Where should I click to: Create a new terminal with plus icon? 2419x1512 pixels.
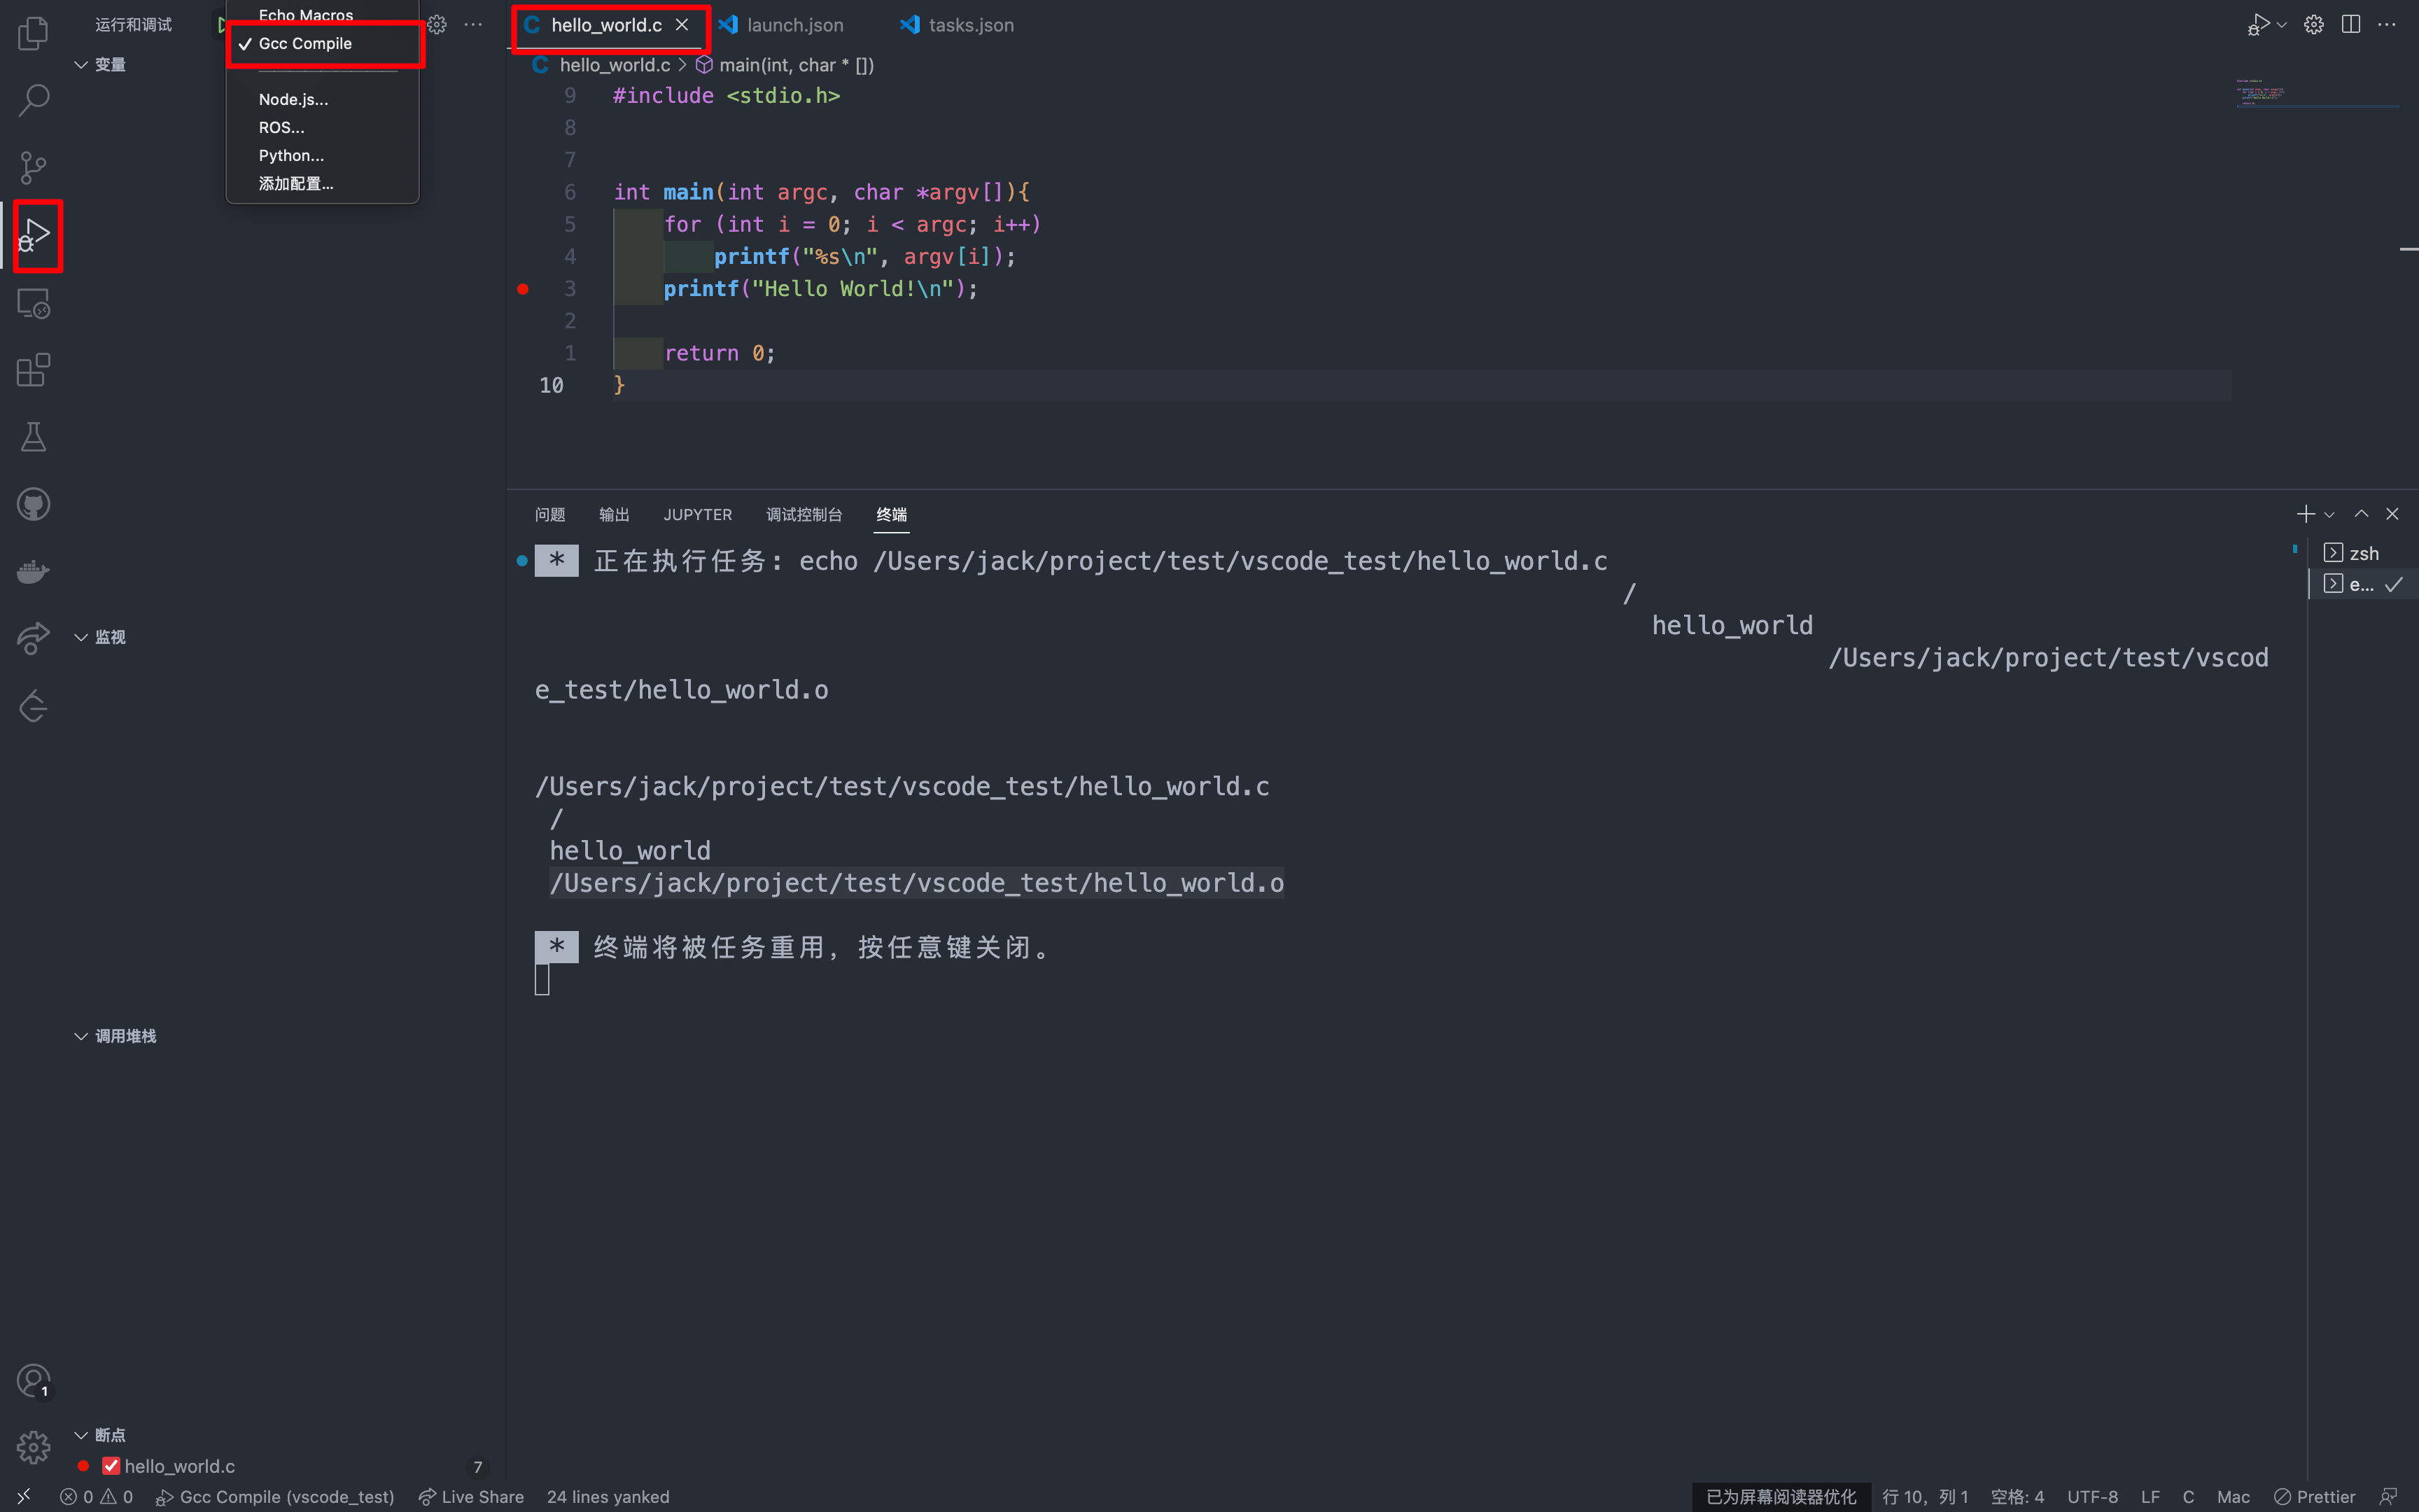click(2305, 514)
